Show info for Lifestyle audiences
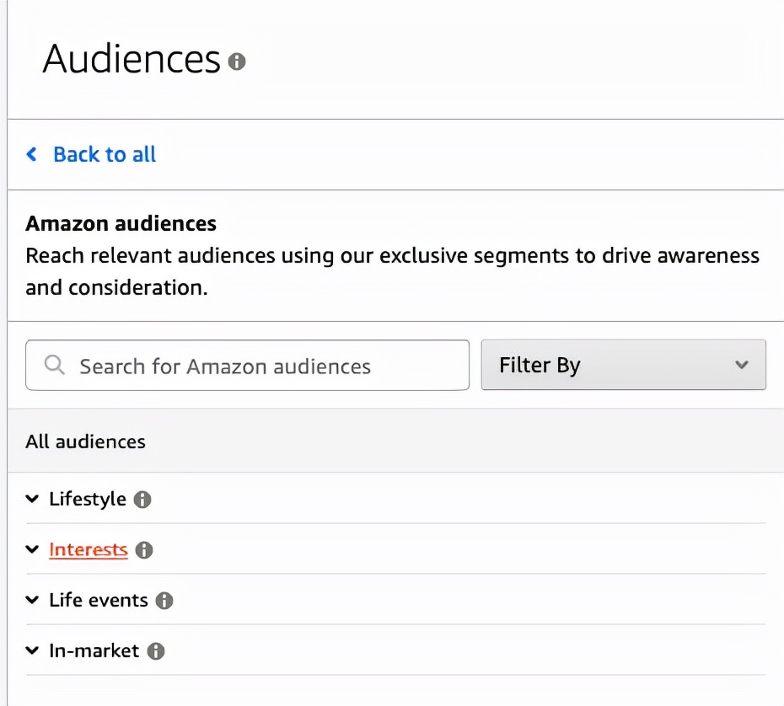Viewport: 784px width, 706px height. point(142,500)
